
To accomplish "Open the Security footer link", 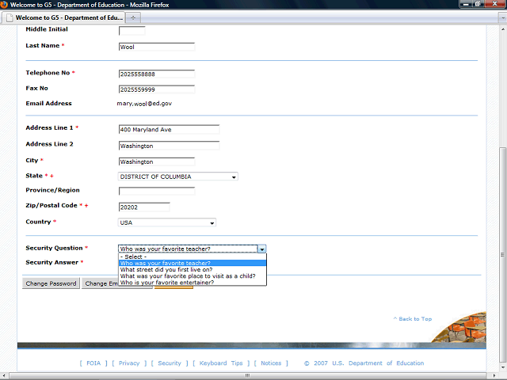I will pos(170,363).
